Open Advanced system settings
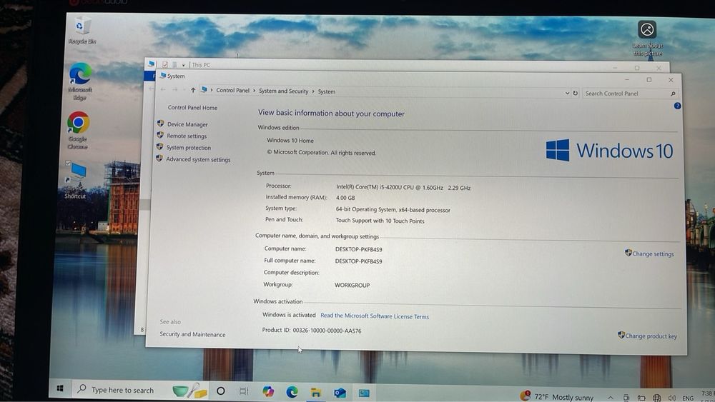The width and height of the screenshot is (715, 402). pos(198,159)
